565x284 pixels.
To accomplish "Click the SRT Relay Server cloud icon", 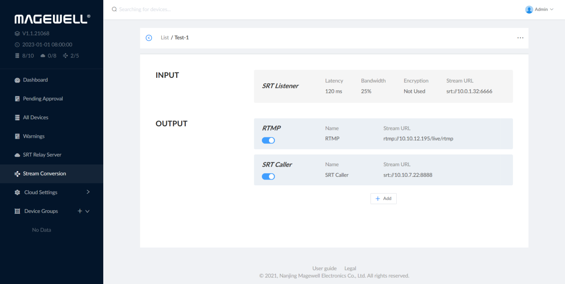I will pyautogui.click(x=17, y=155).
